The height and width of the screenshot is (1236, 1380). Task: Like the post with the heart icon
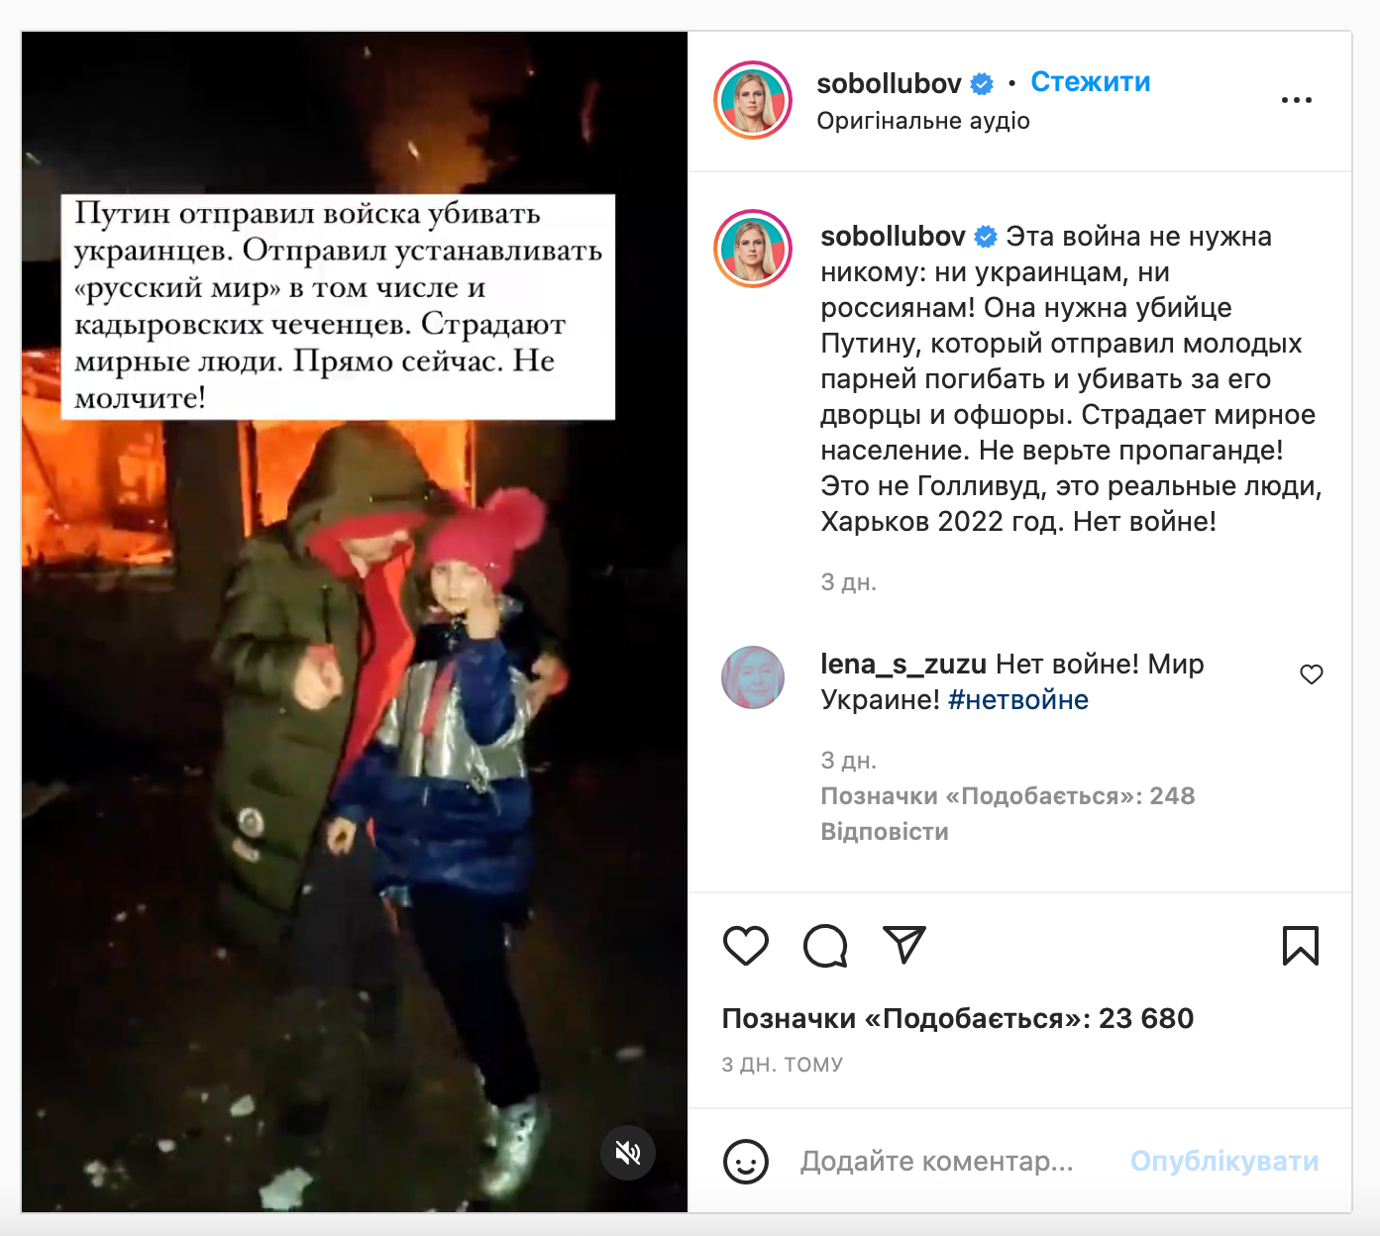pos(746,946)
